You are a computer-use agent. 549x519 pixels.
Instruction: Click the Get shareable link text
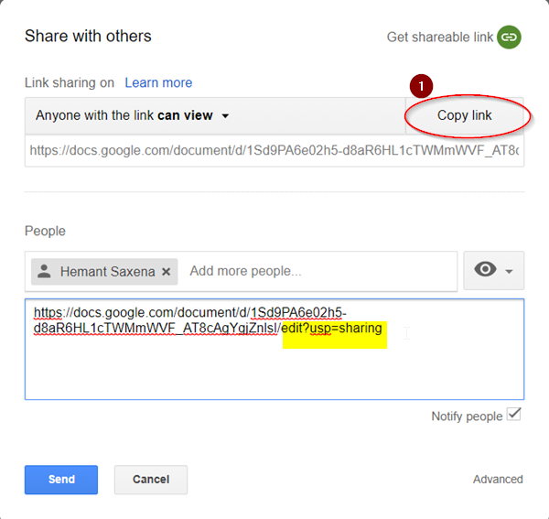439,38
